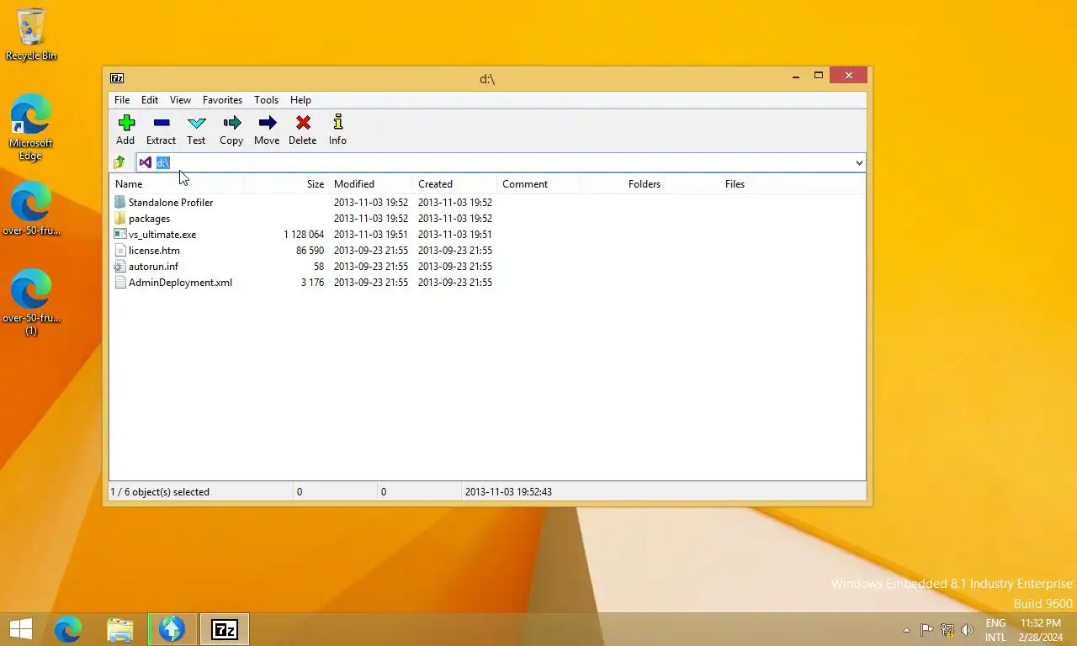1077x646 pixels.
Task: Click the red Delete toolbar icon
Action: click(x=303, y=123)
